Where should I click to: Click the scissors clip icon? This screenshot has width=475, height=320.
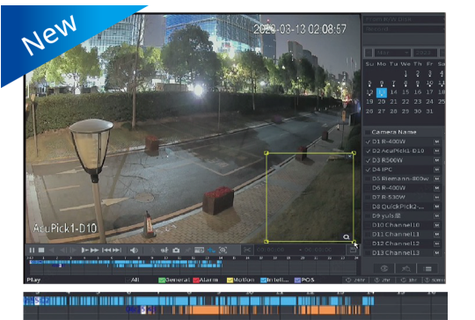[247, 250]
